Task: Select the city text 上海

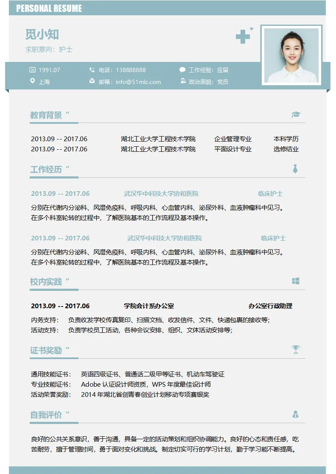Action: [x=44, y=82]
